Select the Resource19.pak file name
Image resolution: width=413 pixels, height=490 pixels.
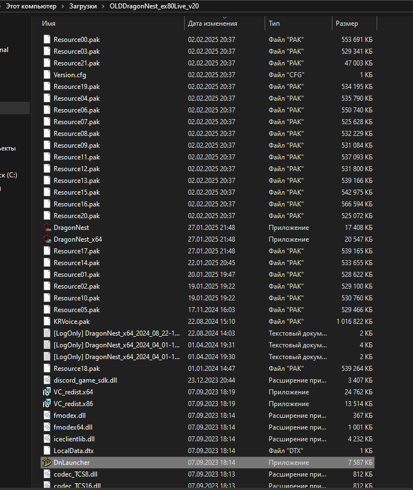pos(77,87)
